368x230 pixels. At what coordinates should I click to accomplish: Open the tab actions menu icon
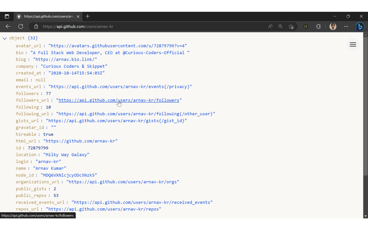click(7, 16)
